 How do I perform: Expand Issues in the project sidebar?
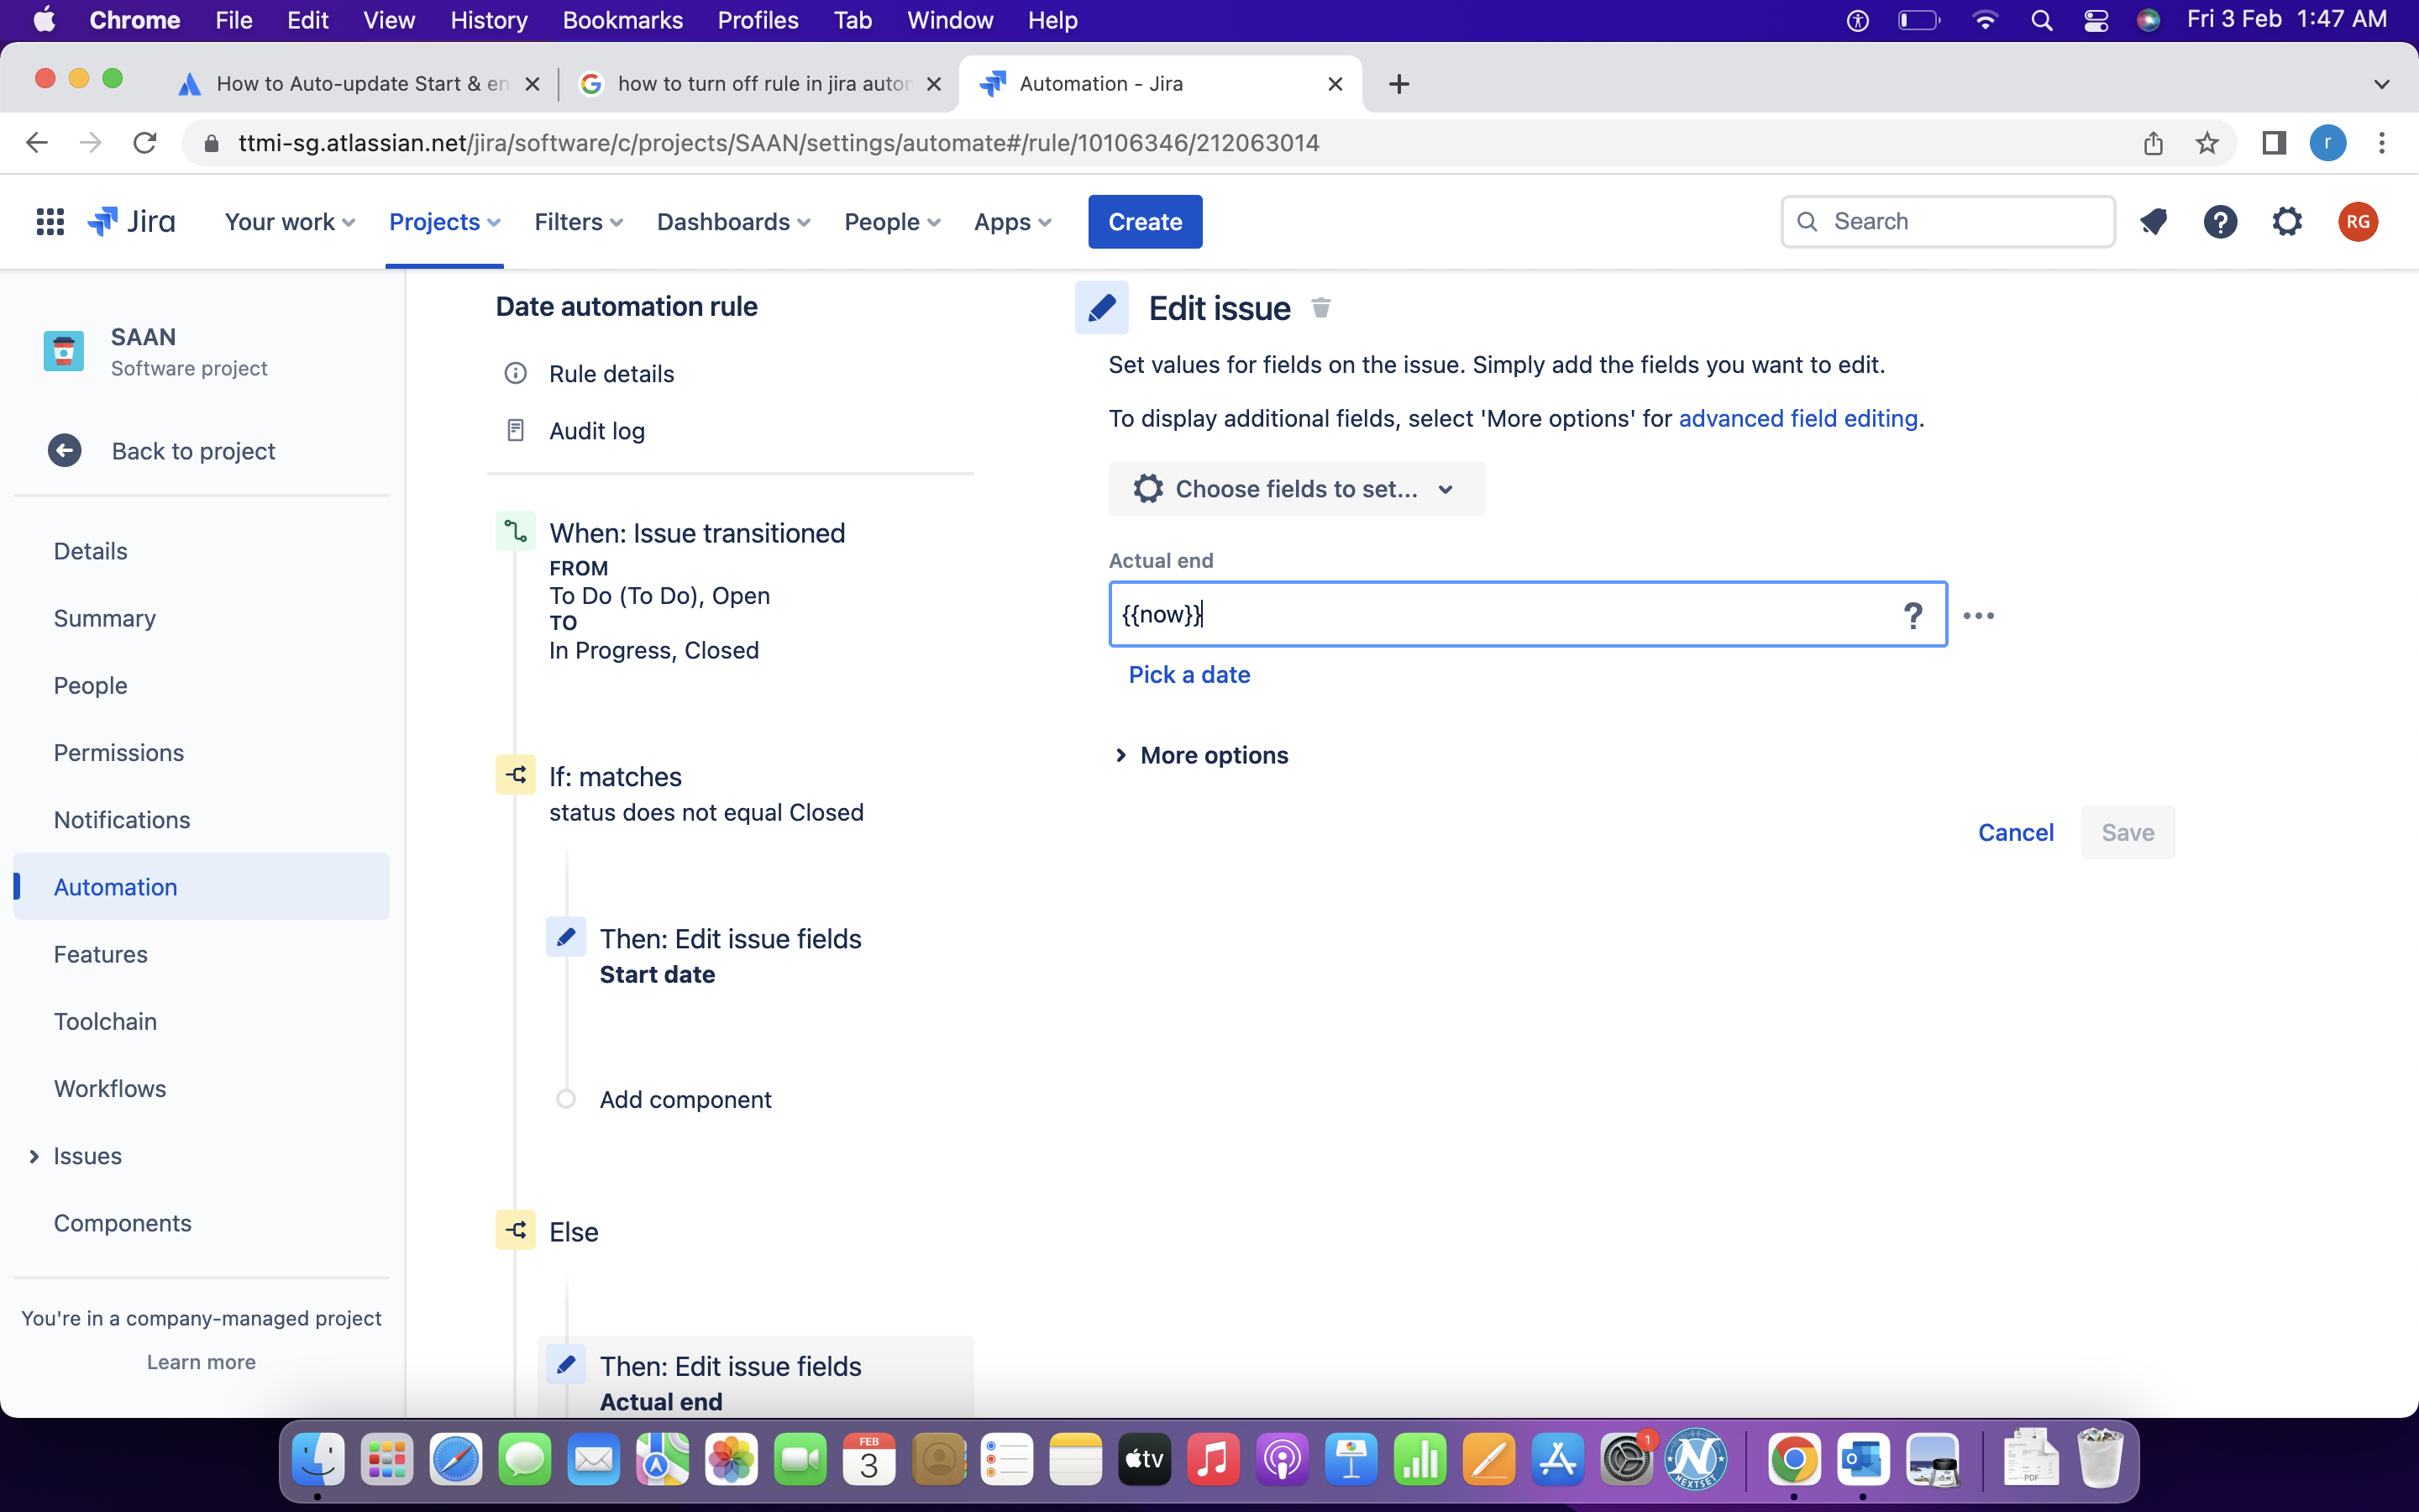coord(33,1156)
